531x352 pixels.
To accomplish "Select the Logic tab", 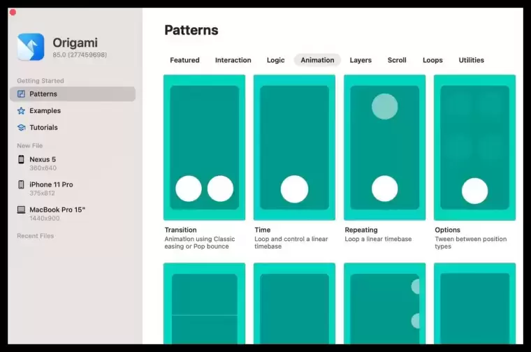I will [x=275, y=60].
